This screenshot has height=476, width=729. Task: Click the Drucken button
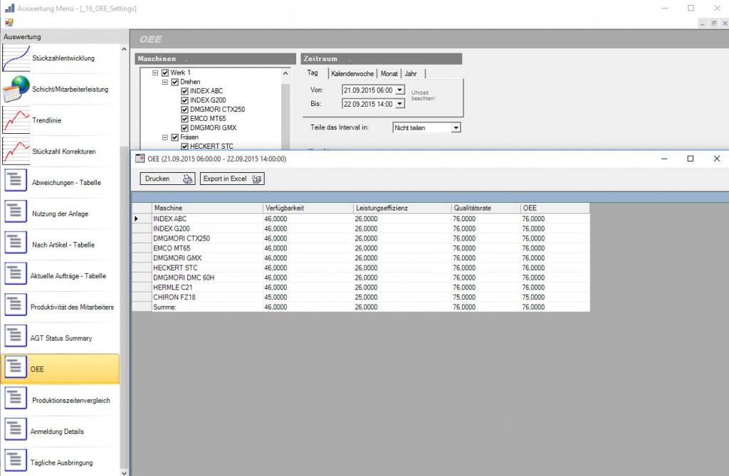pyautogui.click(x=167, y=179)
